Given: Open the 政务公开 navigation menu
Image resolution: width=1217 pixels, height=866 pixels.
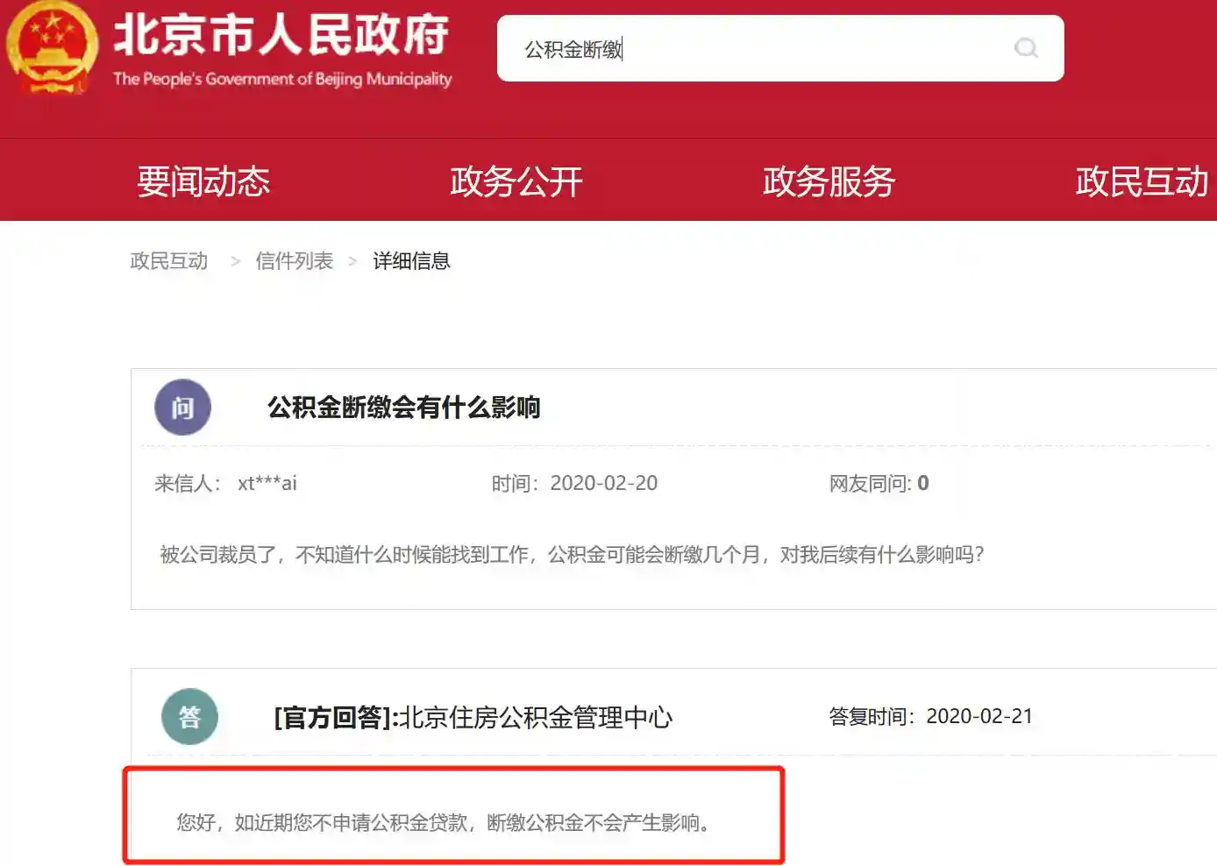Looking at the screenshot, I should point(515,181).
